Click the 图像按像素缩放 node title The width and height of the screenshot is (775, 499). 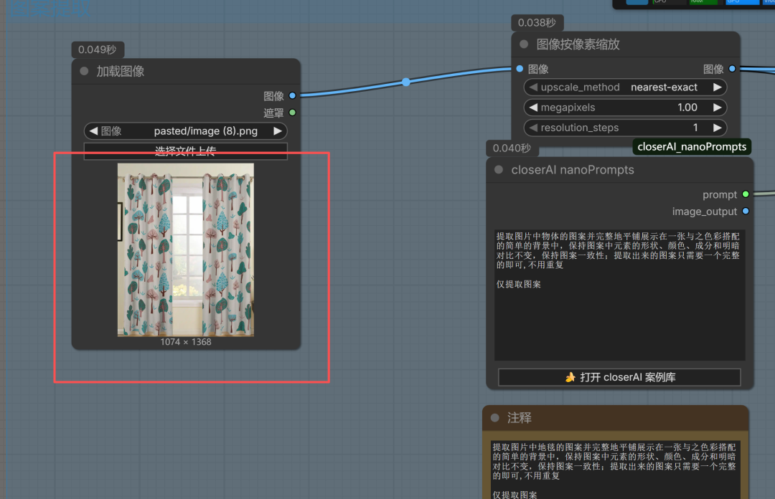pyautogui.click(x=578, y=44)
